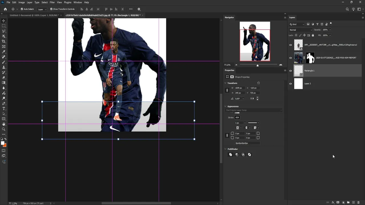Hide the Layer 2 layer
Viewport: 365px width, 205px height.
click(x=291, y=84)
